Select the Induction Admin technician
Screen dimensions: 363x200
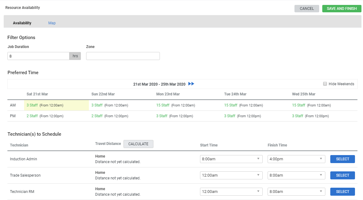(342, 159)
